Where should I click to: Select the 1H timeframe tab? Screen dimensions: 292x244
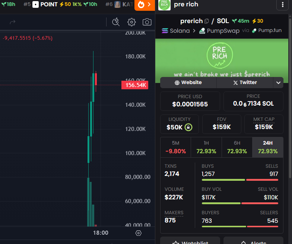pyautogui.click(x=206, y=147)
